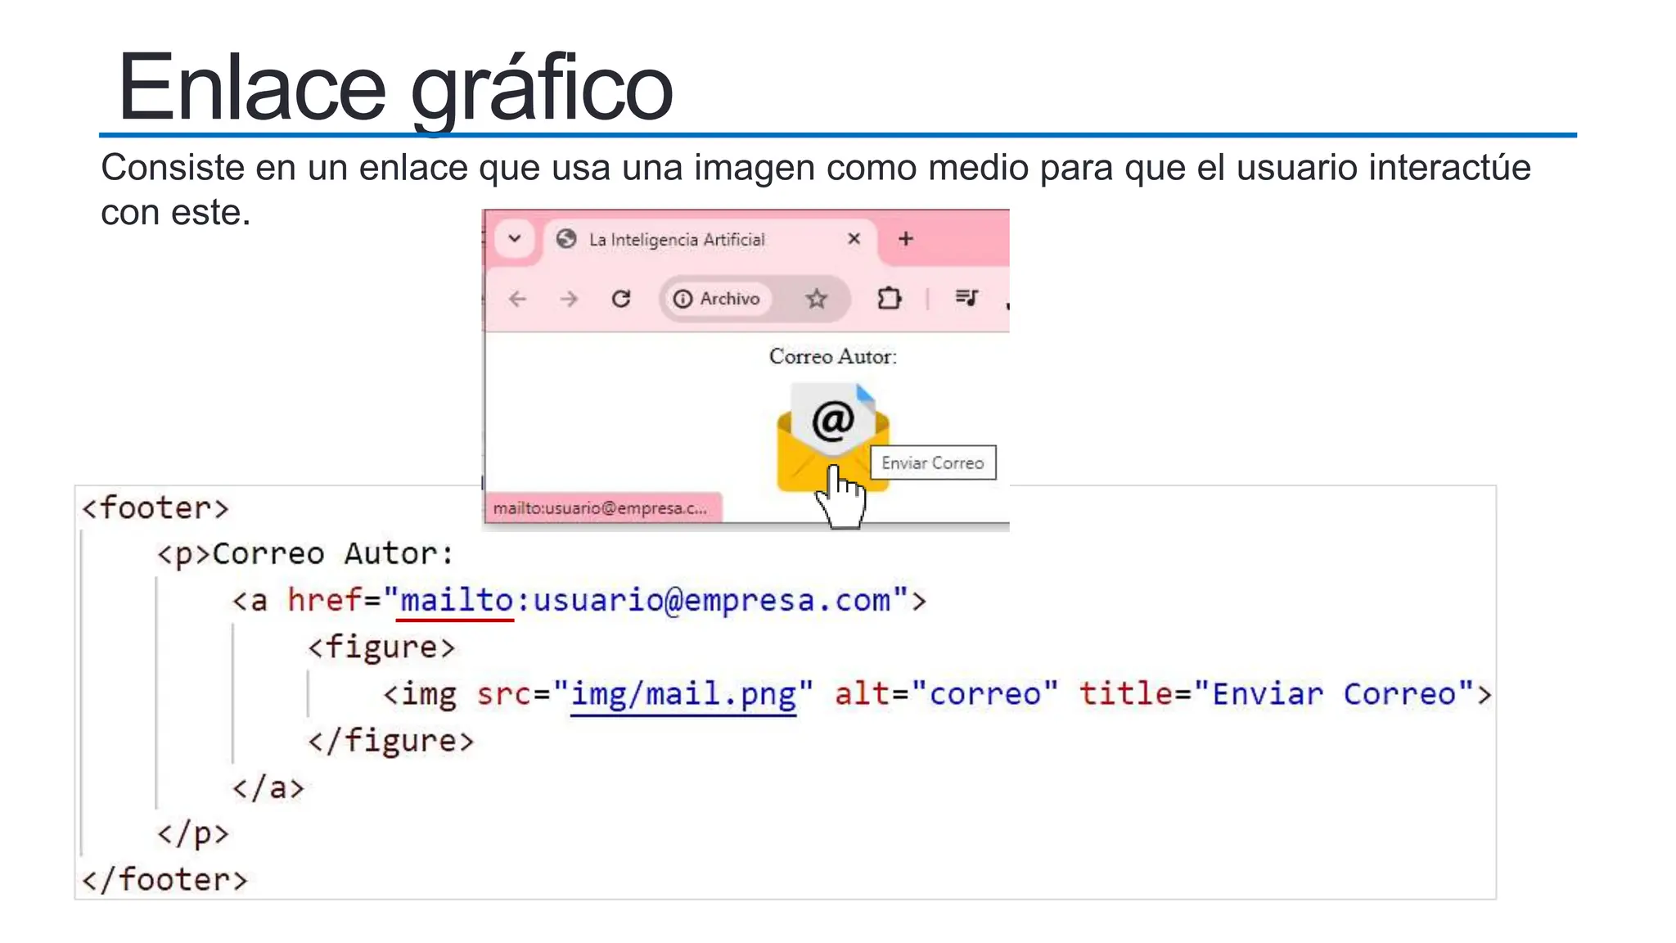This screenshot has width=1676, height=943.
Task: Click the alt="correo" attribute
Action: coord(946,694)
